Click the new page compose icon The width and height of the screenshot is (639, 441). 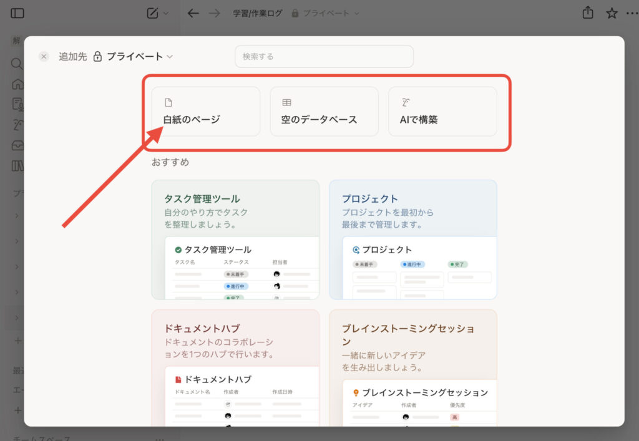(x=152, y=13)
